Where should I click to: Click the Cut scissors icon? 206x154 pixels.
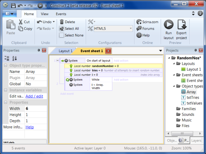click(21, 22)
